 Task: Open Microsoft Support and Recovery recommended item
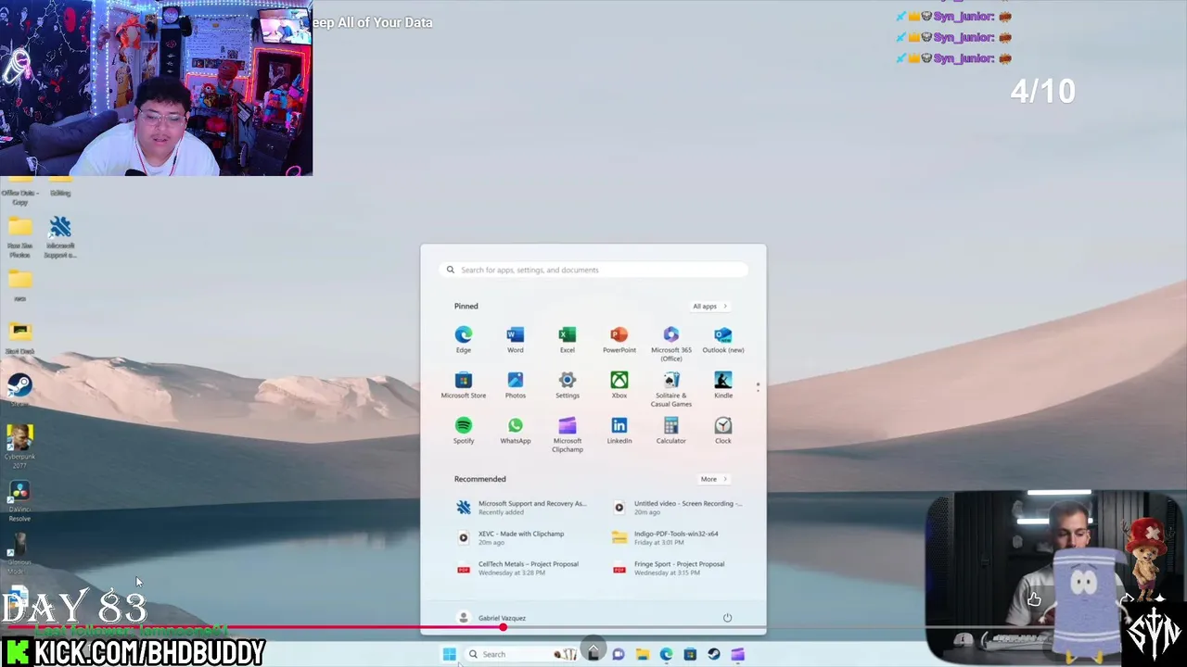coord(522,507)
